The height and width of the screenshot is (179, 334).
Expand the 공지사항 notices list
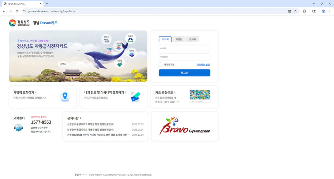(74, 118)
